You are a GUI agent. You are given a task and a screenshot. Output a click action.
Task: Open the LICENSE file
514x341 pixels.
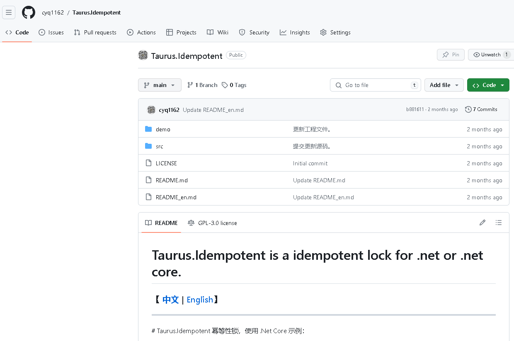[166, 163]
